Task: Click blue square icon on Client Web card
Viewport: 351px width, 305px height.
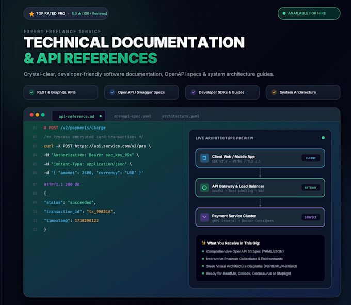Action: 204,158
